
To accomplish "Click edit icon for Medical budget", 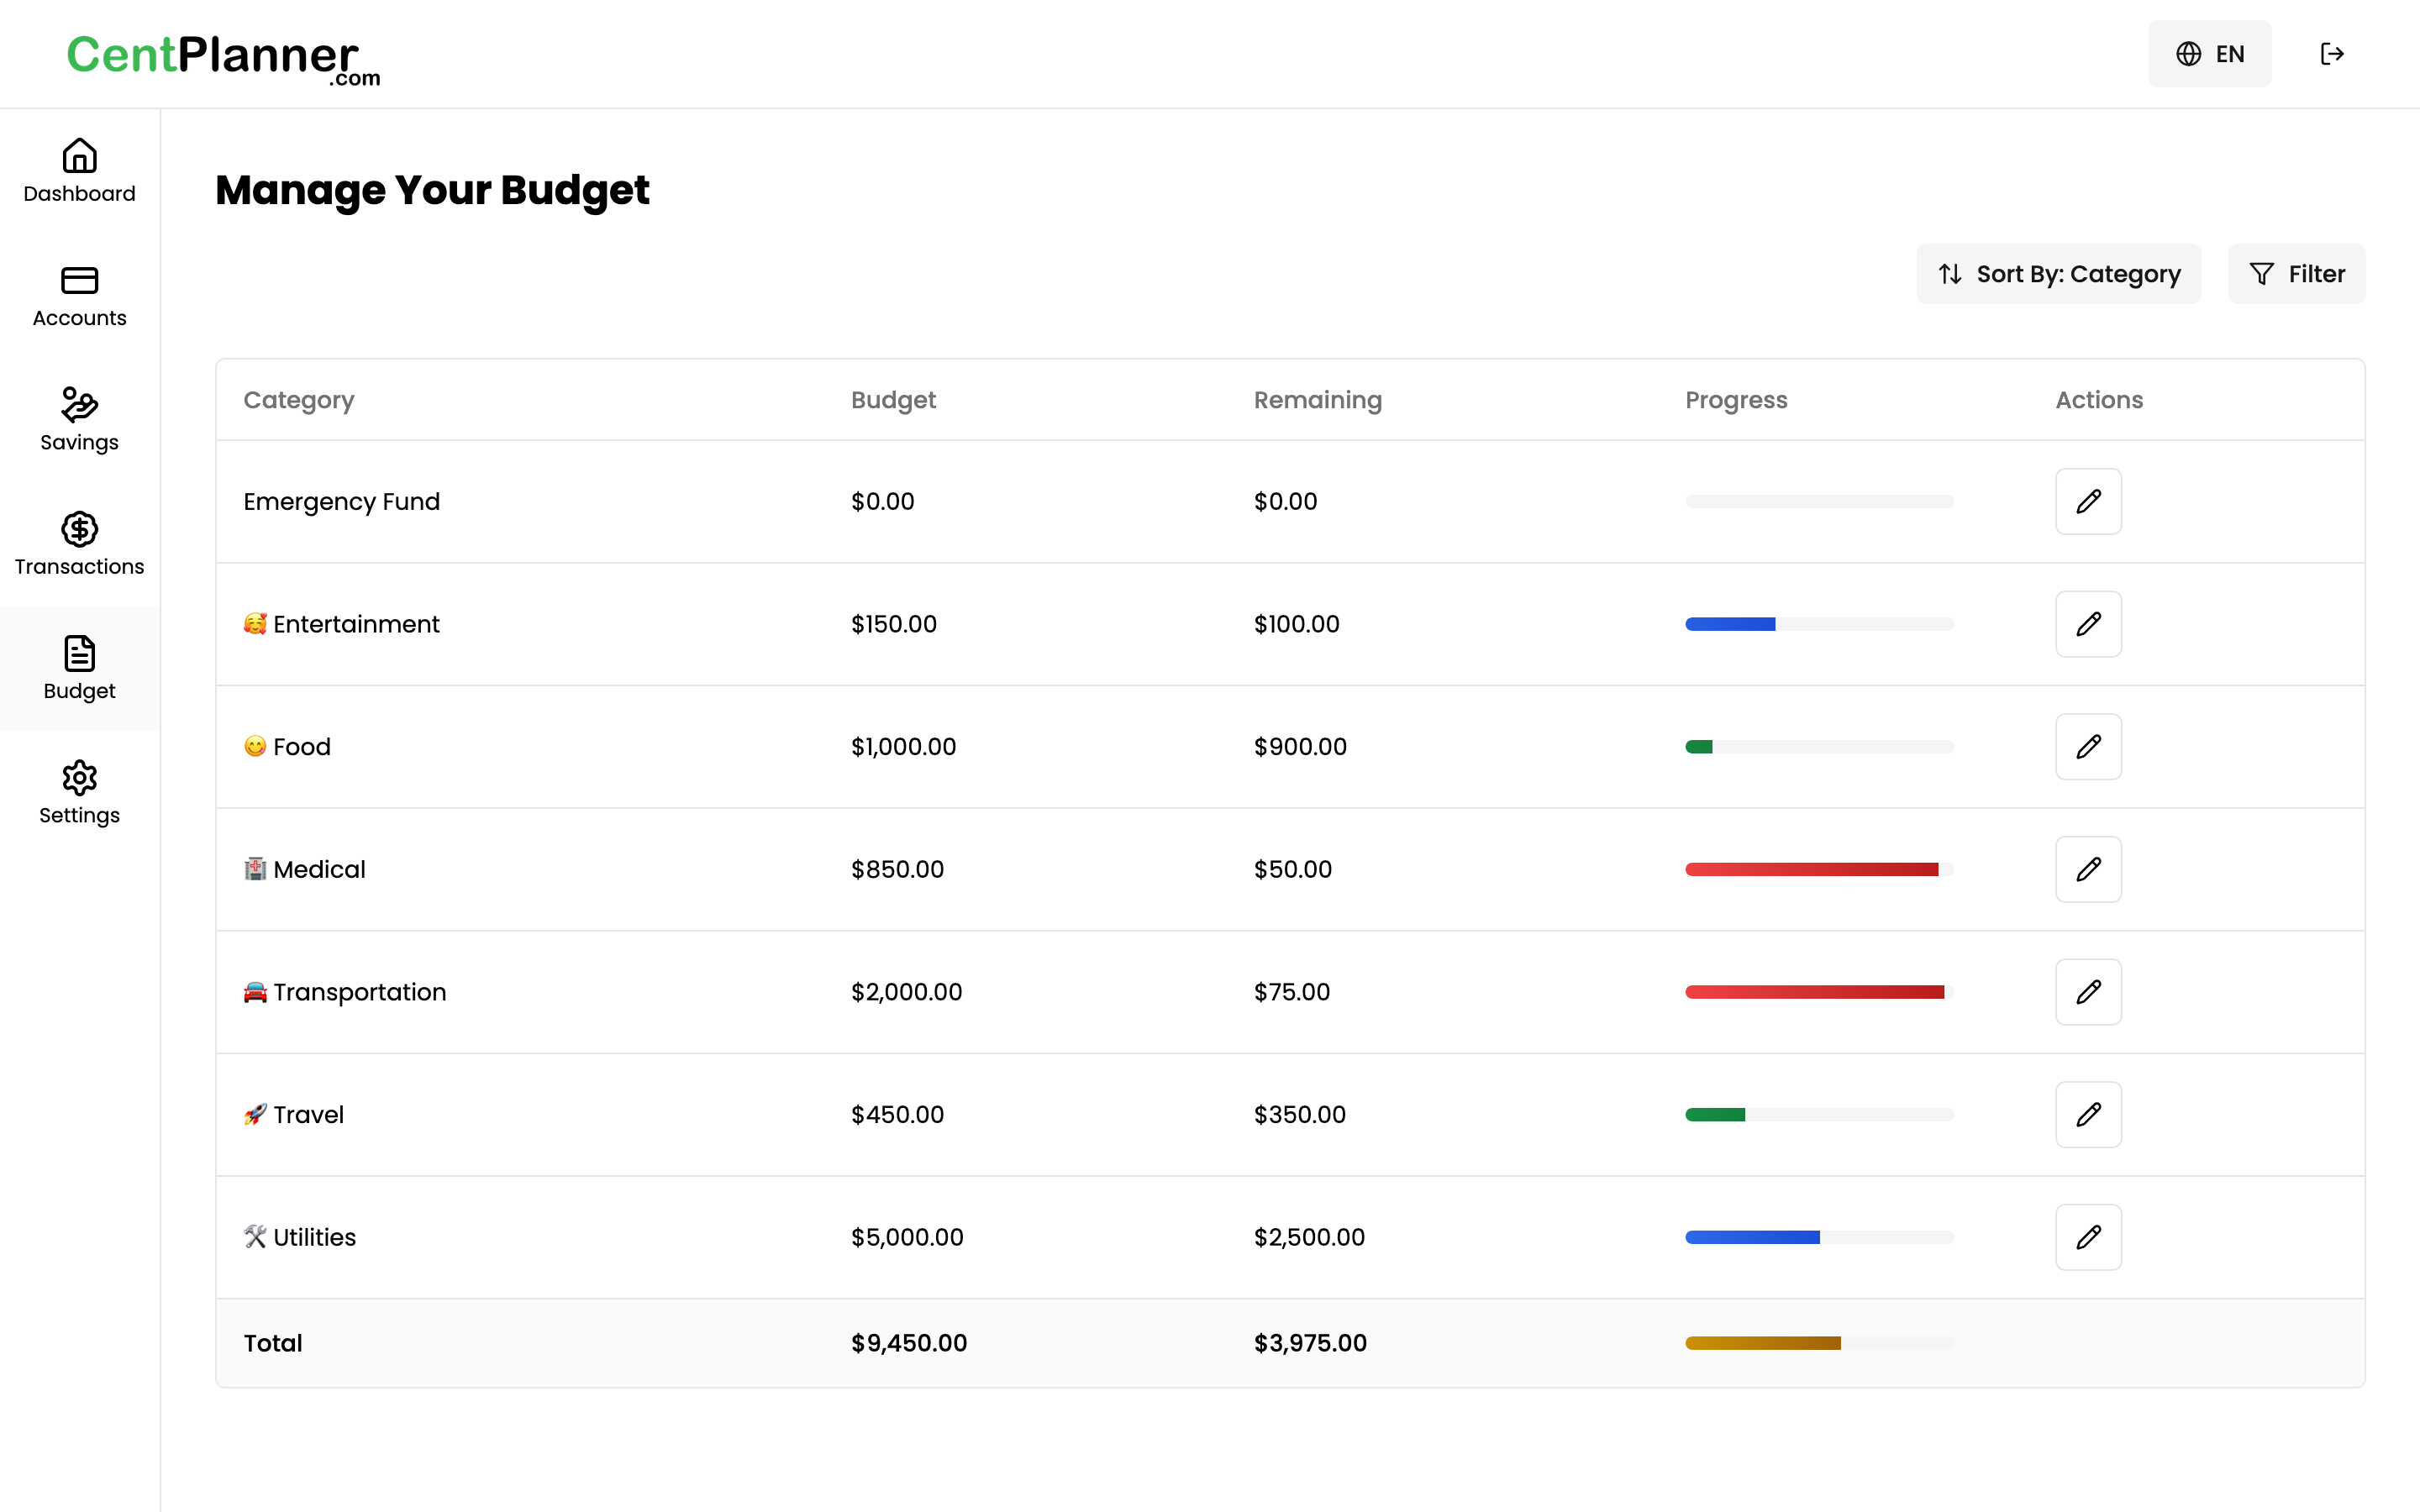I will click(2089, 868).
